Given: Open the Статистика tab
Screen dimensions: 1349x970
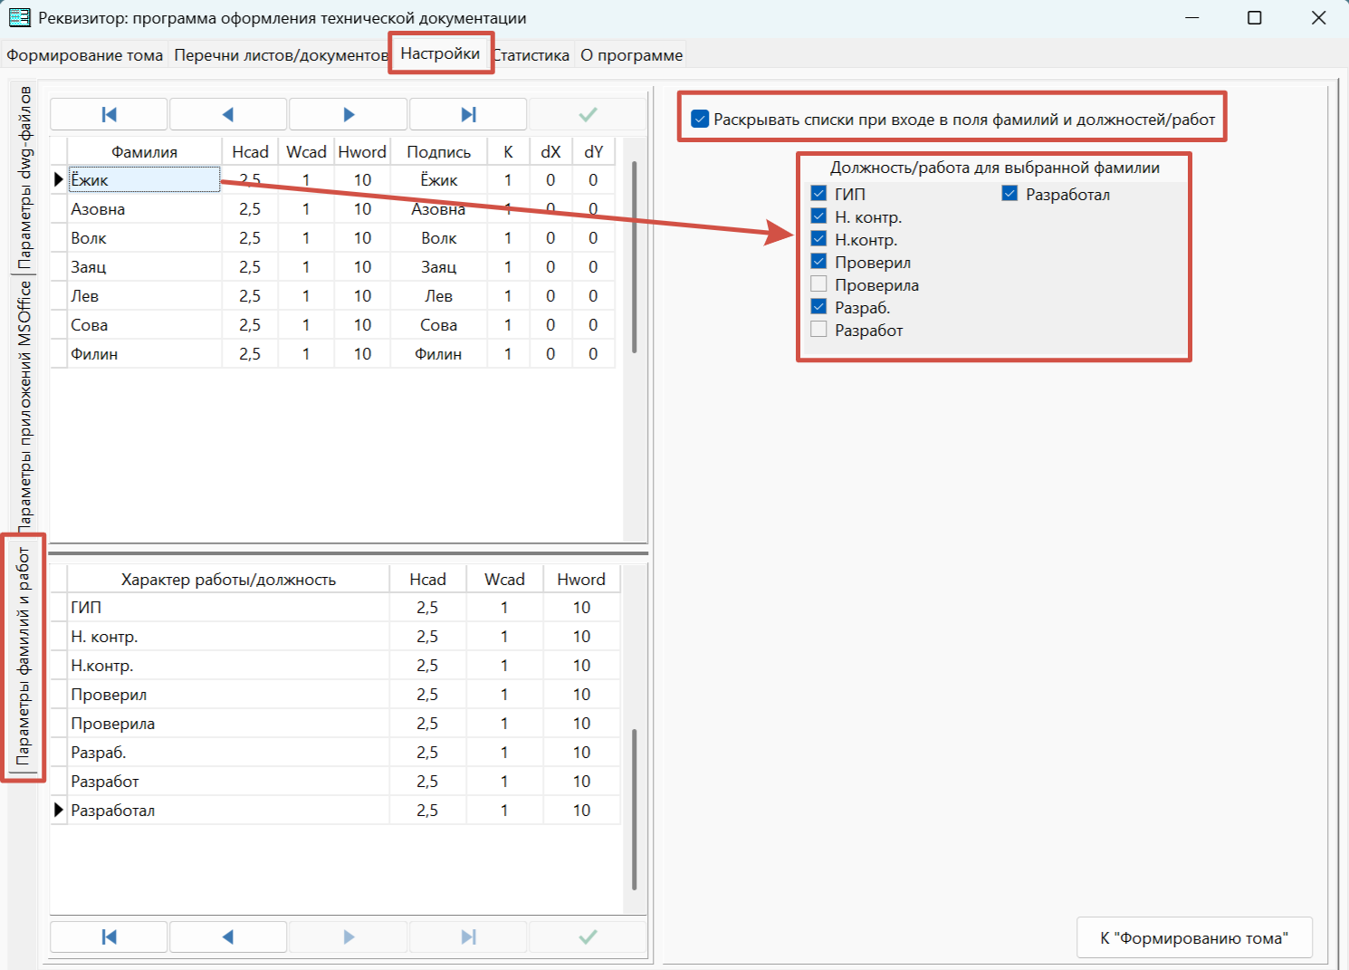Looking at the screenshot, I should pos(531,55).
